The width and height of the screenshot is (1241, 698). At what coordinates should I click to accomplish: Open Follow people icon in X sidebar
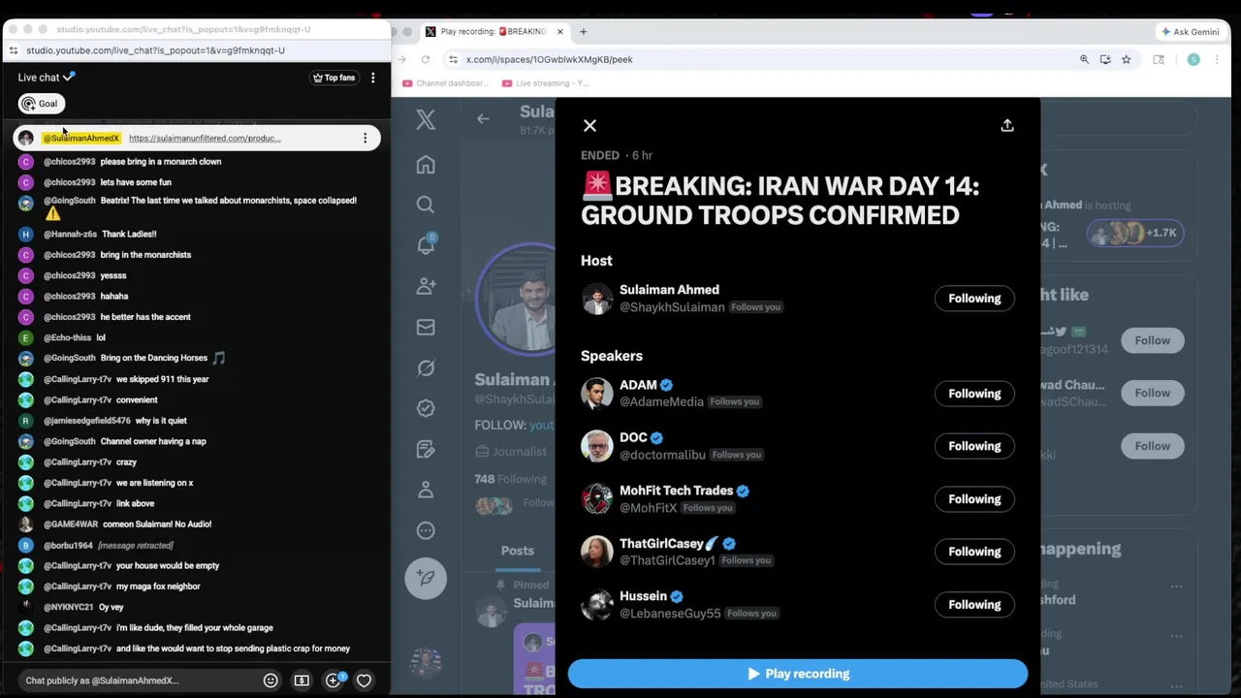[x=426, y=286]
